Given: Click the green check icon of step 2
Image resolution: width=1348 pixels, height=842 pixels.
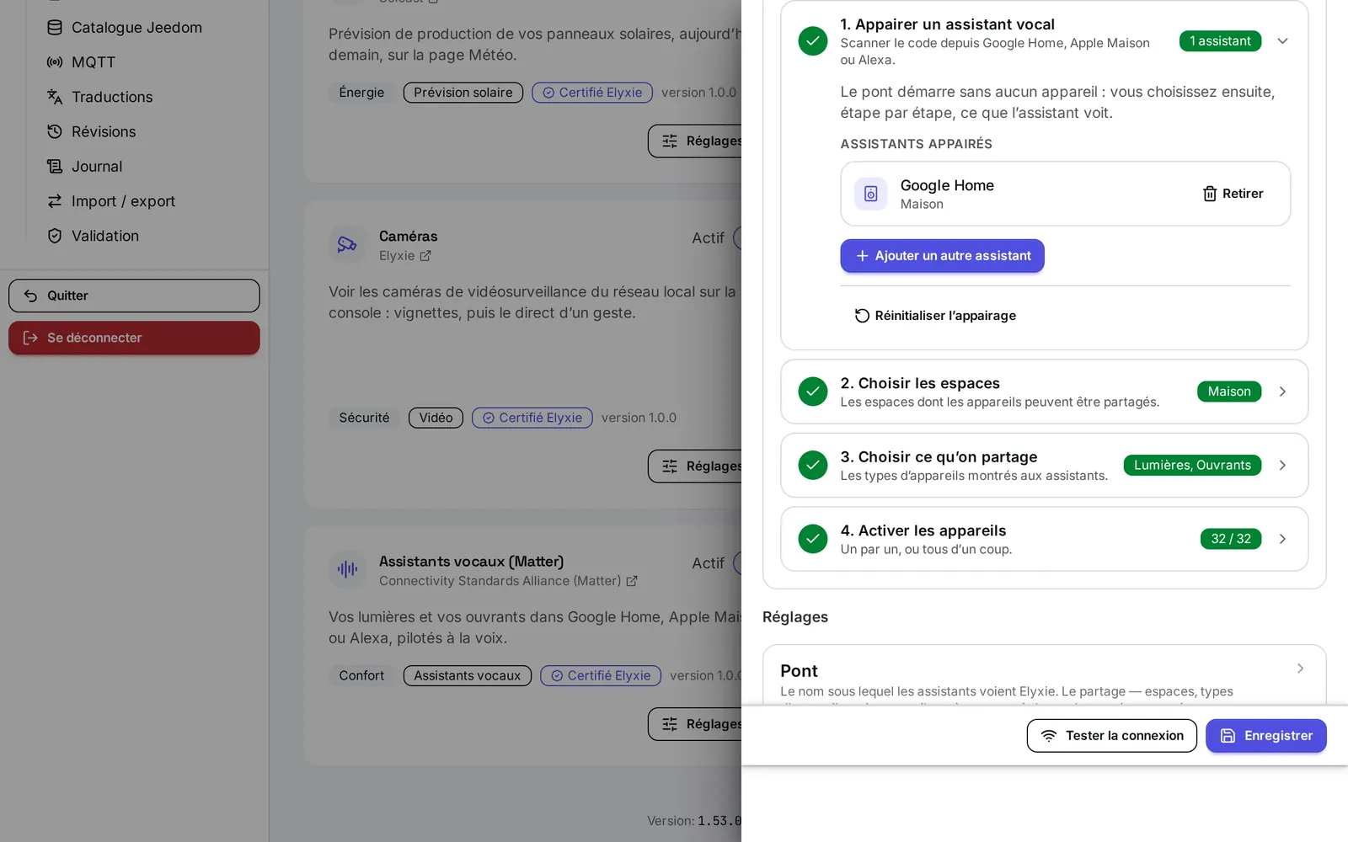Looking at the screenshot, I should 813,392.
